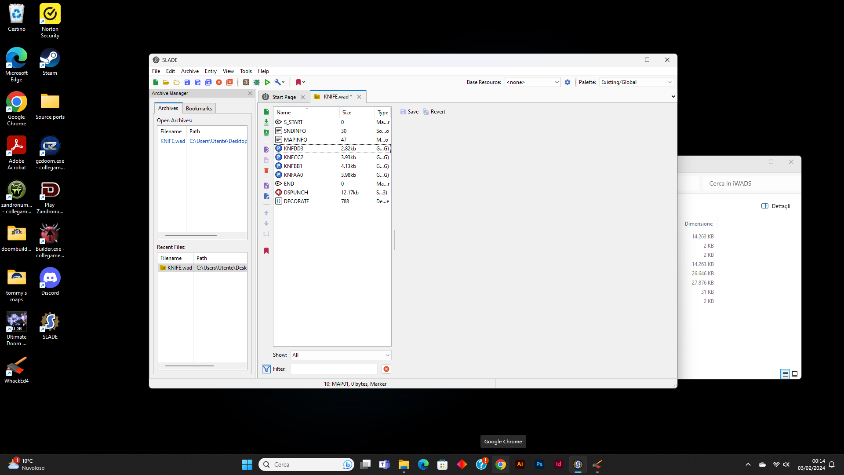Switch to Bookmarks tab
Screen dimensions: 844x475
(199, 108)
